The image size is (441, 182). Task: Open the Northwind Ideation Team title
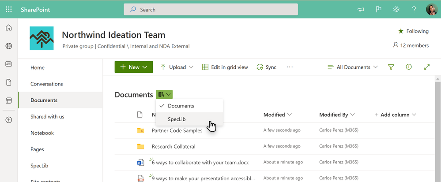(x=113, y=35)
